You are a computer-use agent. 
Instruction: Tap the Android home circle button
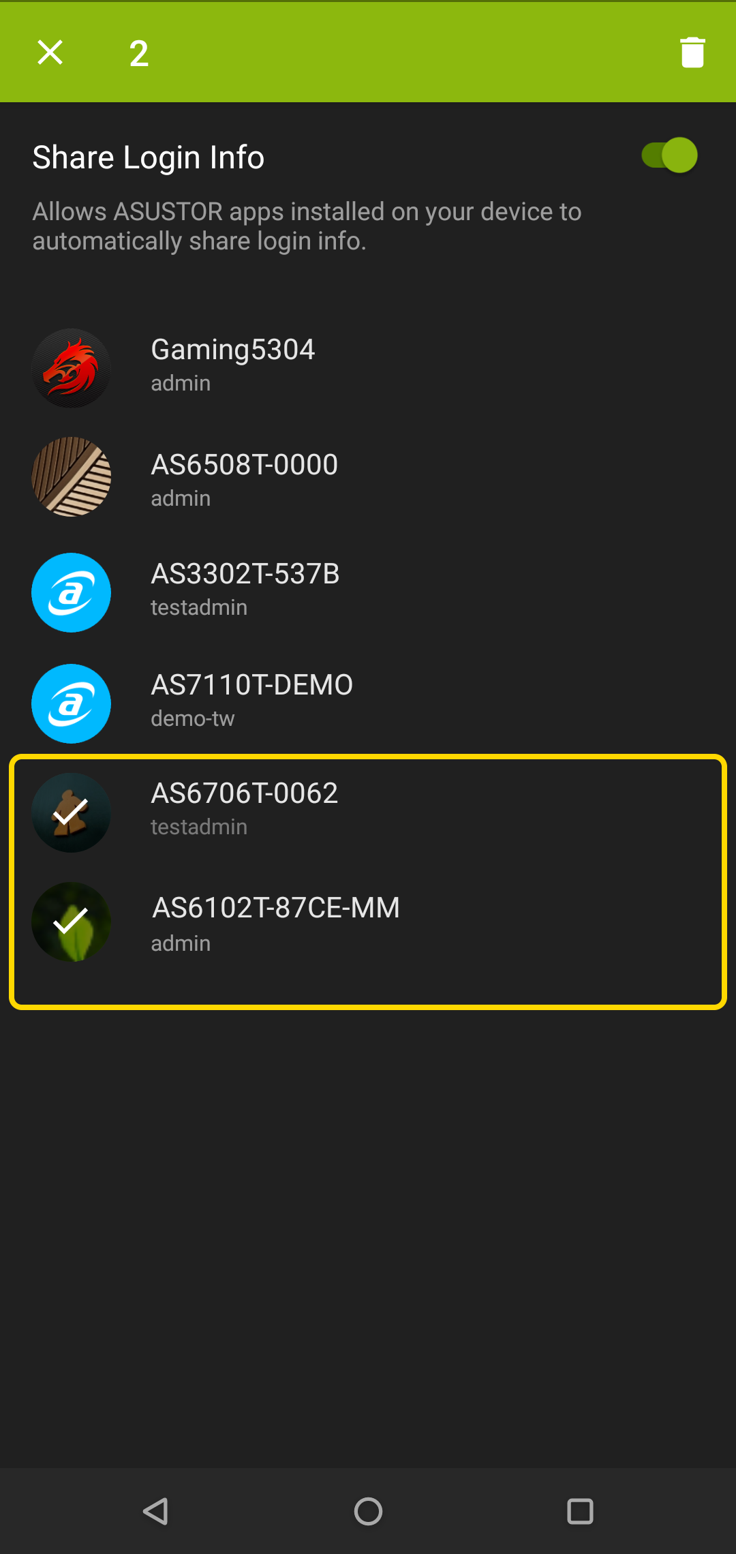[x=368, y=1511]
